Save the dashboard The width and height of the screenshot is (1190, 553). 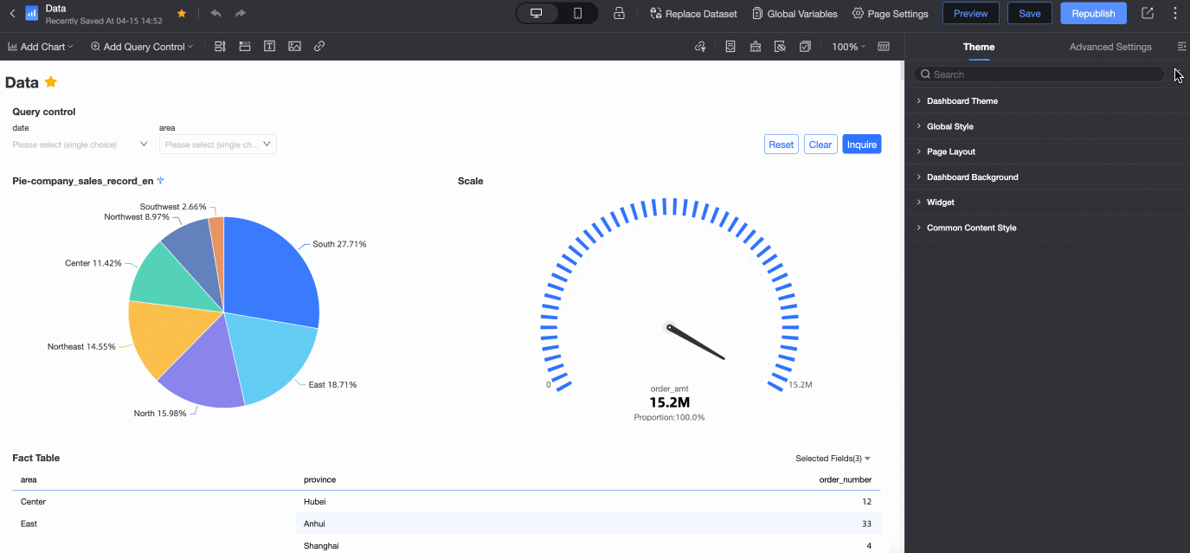coord(1030,14)
